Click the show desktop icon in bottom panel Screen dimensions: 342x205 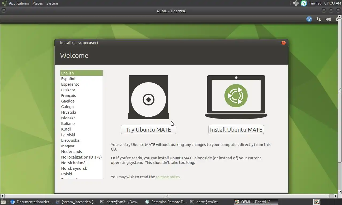3,202
